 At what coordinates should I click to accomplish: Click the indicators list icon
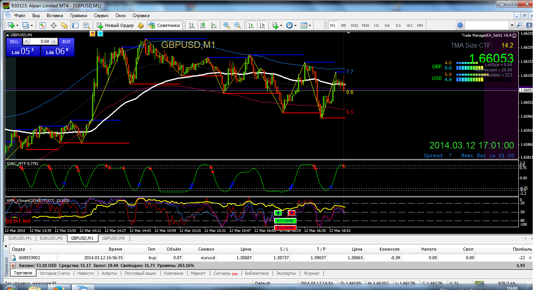tap(275, 25)
